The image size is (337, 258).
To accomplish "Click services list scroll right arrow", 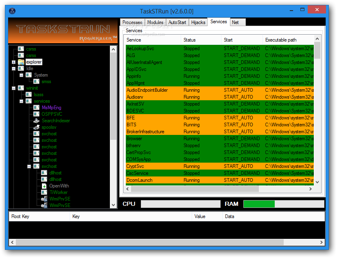I will 311,189.
